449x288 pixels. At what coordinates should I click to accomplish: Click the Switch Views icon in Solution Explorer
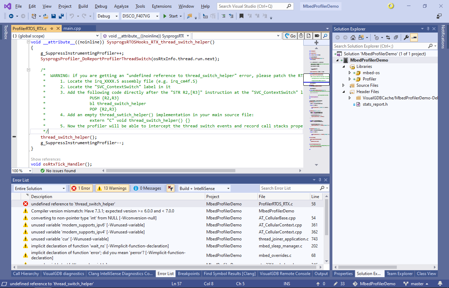tap(361, 37)
